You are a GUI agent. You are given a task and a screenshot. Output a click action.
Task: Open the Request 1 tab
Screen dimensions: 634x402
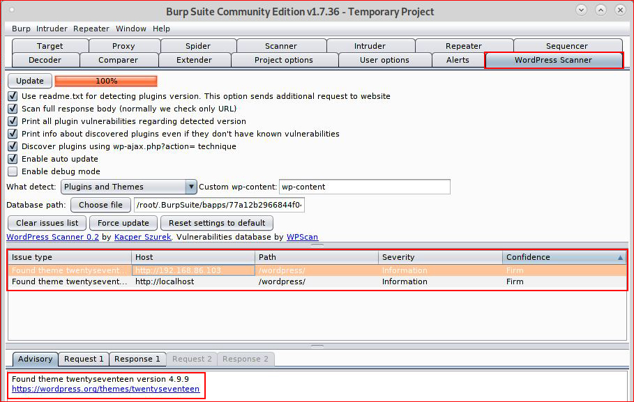pyautogui.click(x=84, y=359)
